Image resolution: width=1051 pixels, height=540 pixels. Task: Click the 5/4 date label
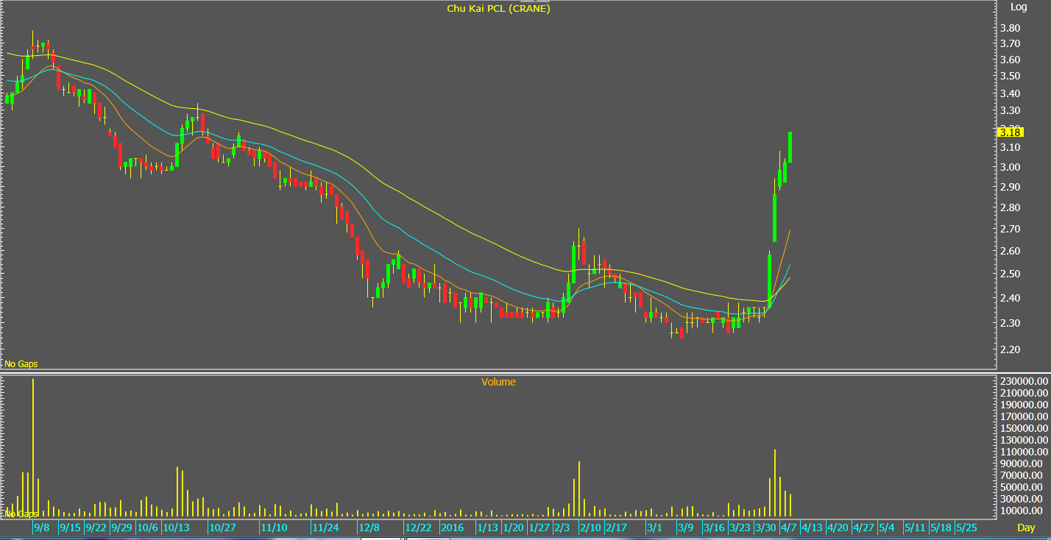886,527
